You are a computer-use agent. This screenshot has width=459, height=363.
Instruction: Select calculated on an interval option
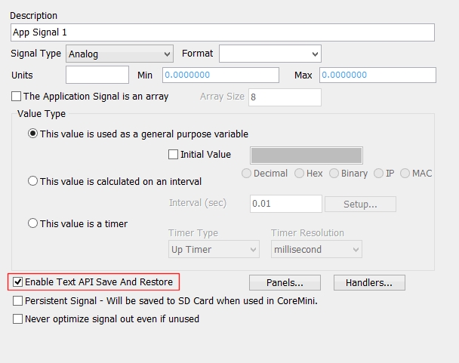(32, 181)
